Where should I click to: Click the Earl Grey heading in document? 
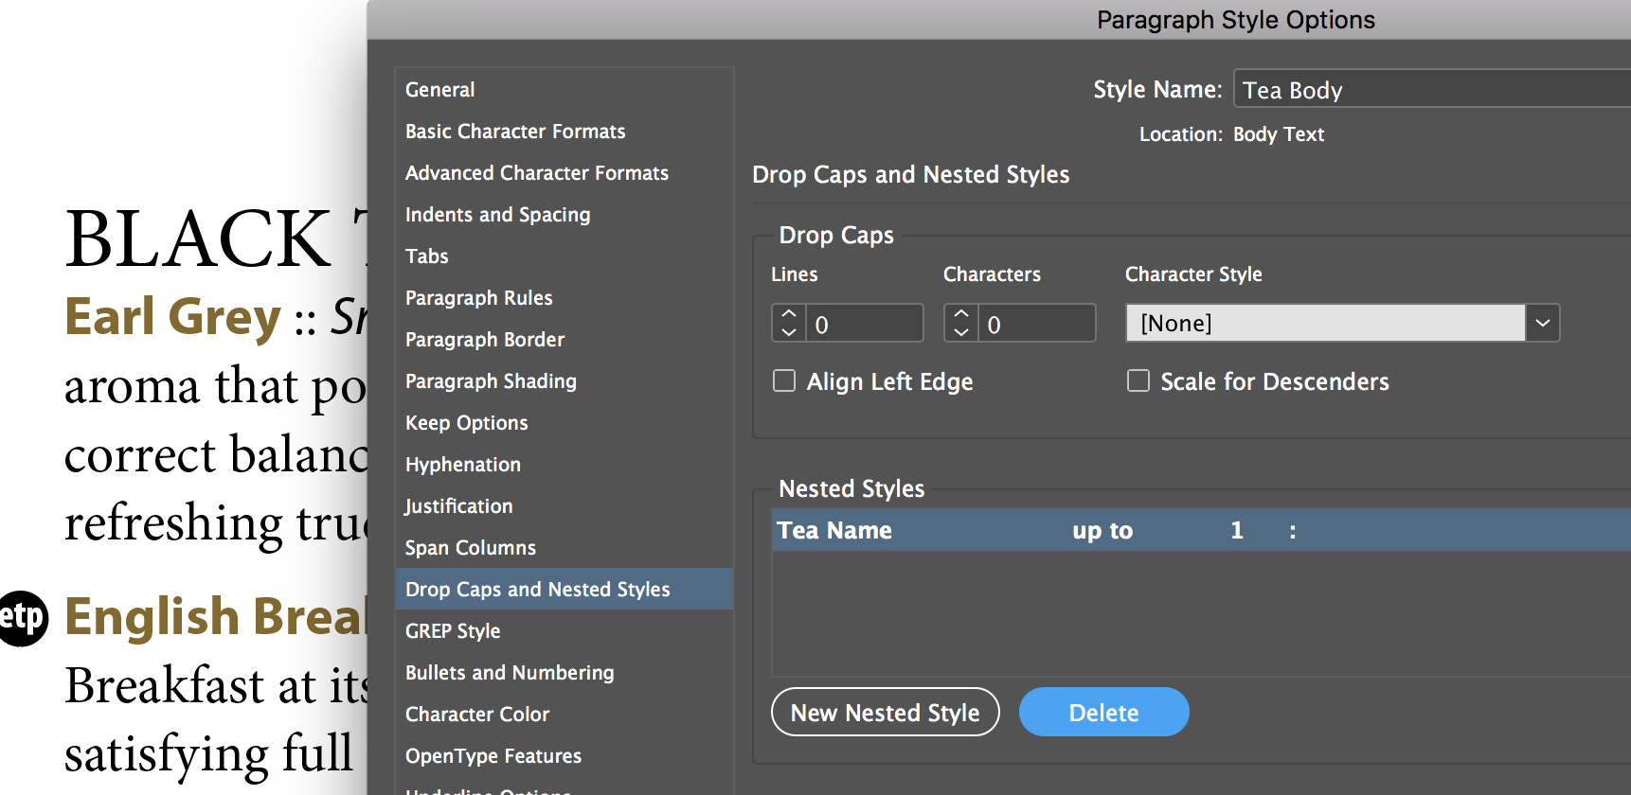click(173, 316)
